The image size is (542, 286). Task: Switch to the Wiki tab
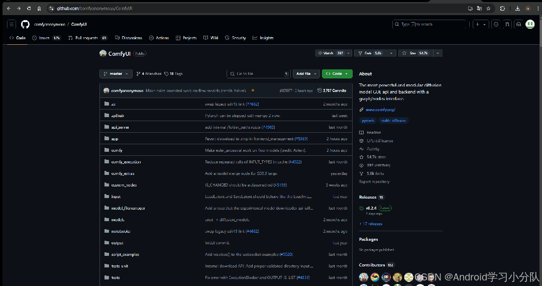[211, 38]
